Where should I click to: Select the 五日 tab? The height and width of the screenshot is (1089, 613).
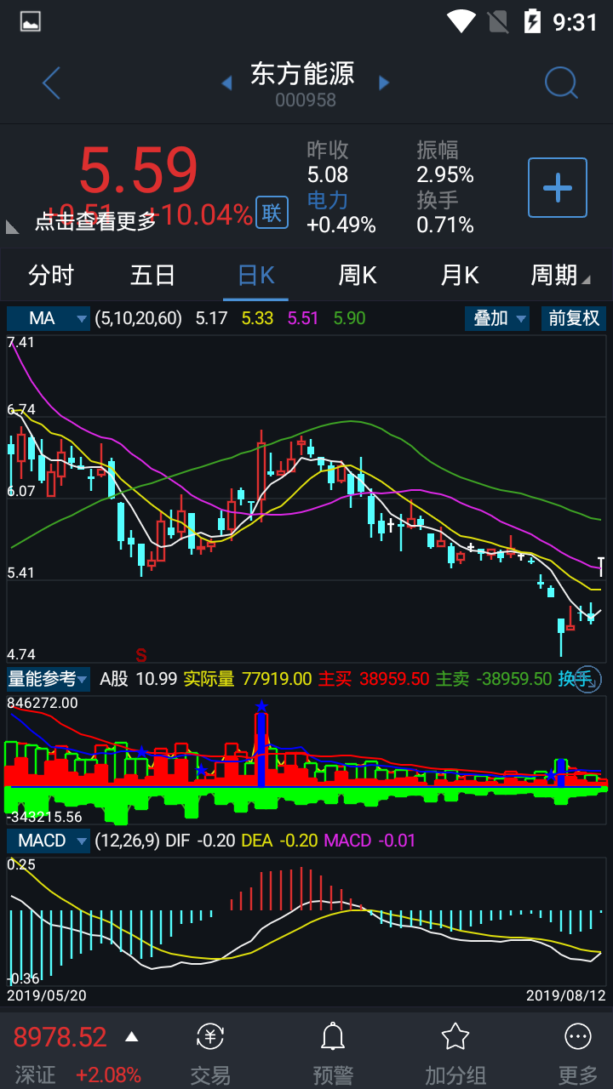(153, 275)
